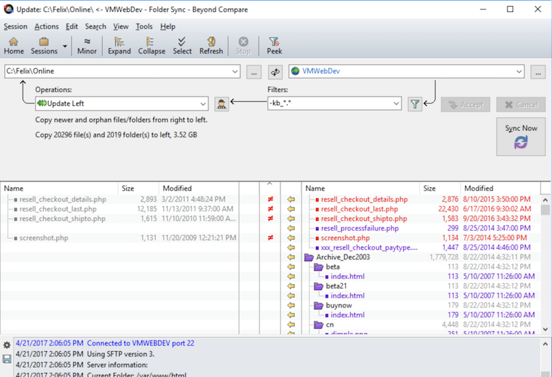Click the not-equal icon for resell_checkout_details.php

tap(270, 200)
